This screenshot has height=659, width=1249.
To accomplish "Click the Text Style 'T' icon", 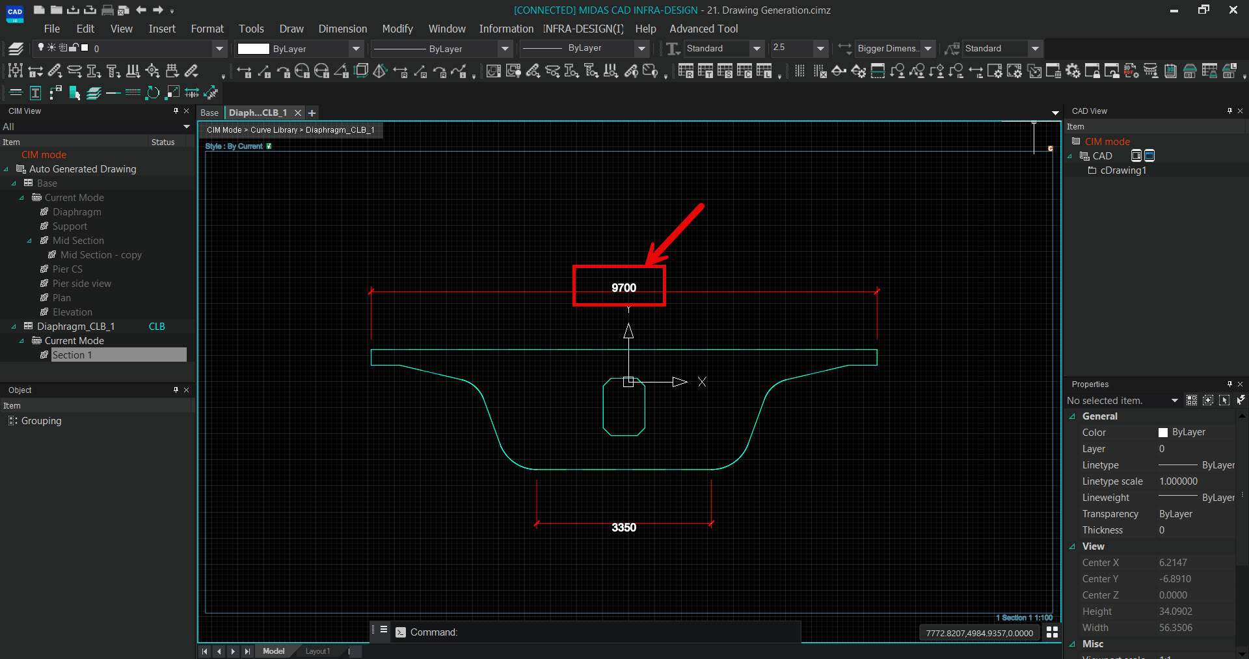I will [673, 48].
